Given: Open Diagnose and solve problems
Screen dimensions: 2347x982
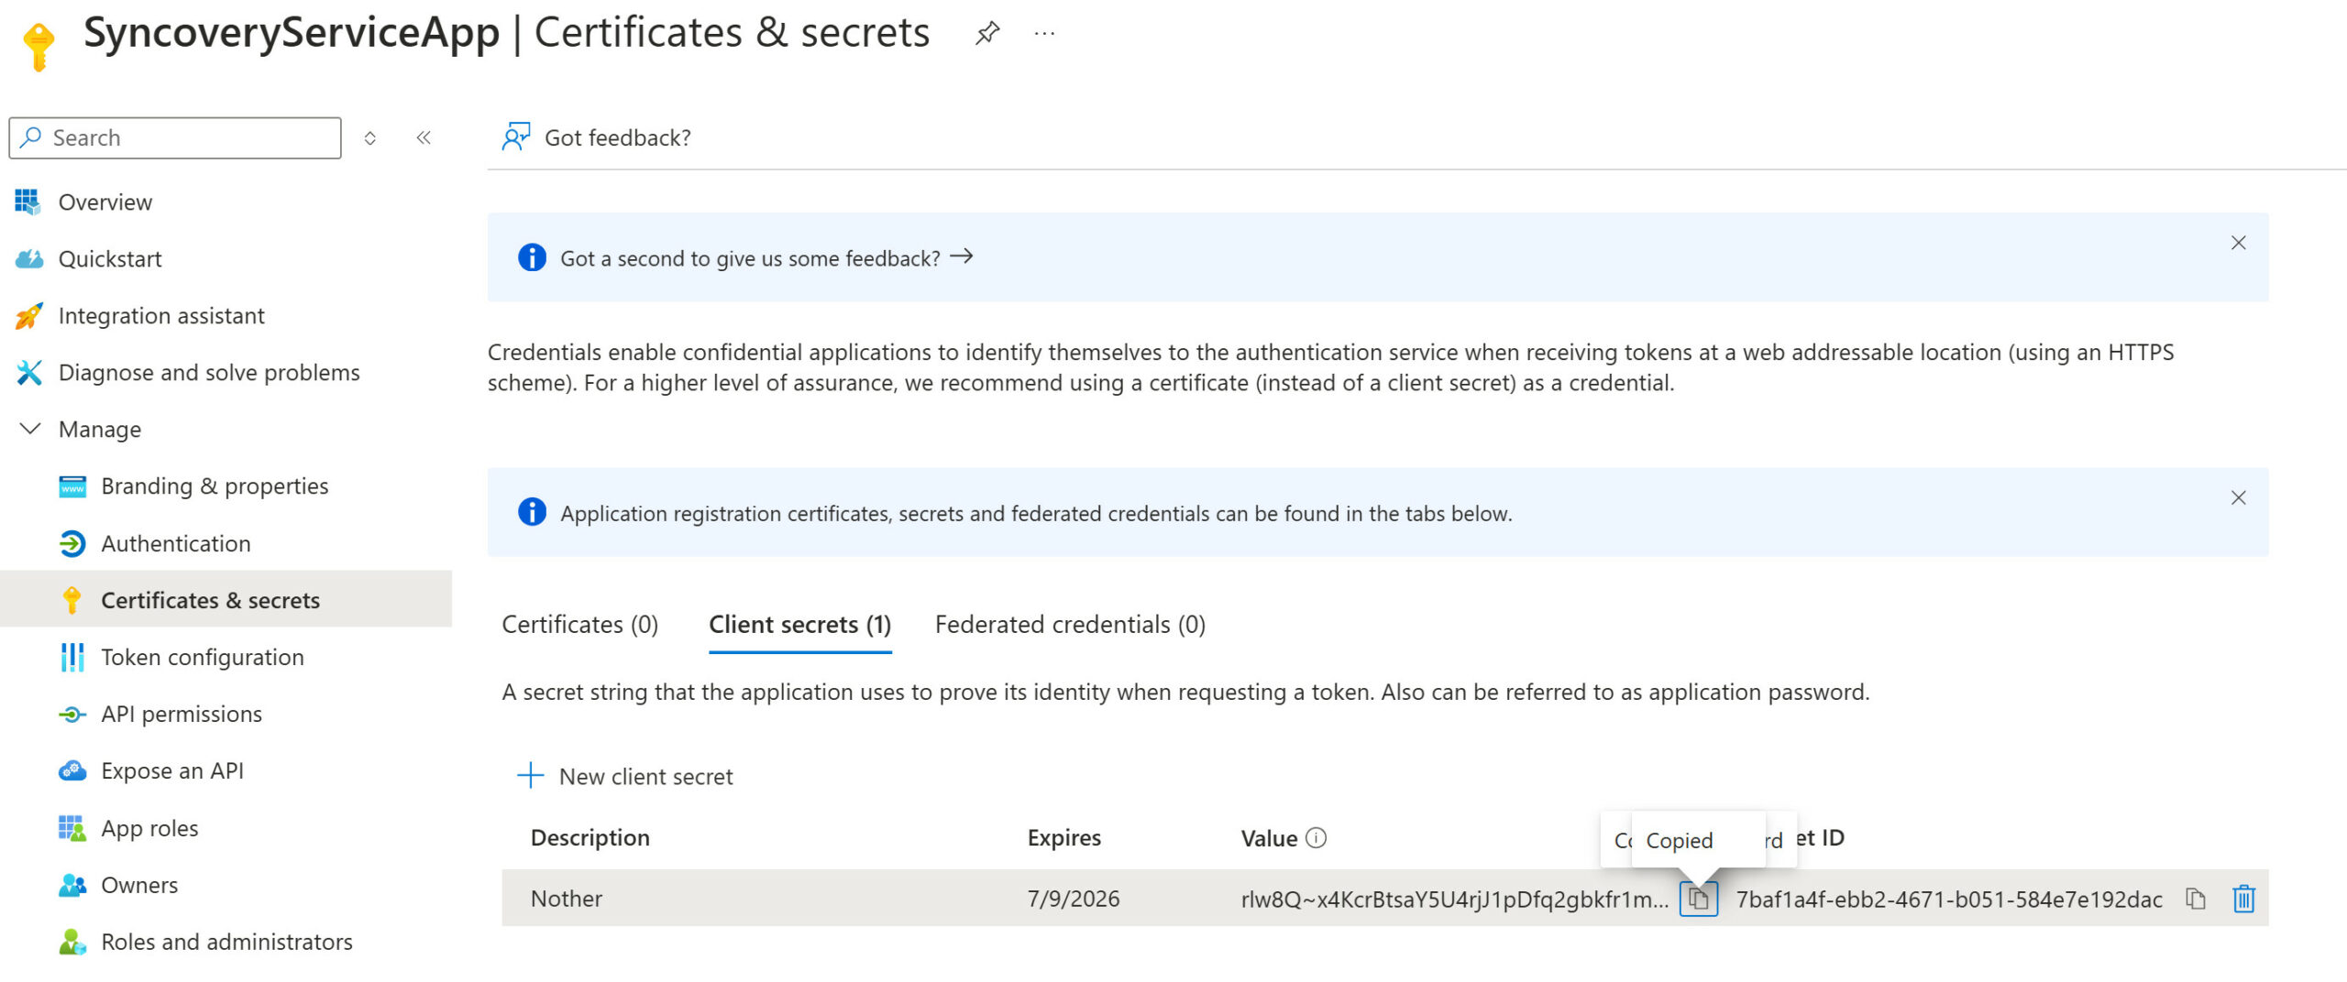Looking at the screenshot, I should pyautogui.click(x=209, y=372).
